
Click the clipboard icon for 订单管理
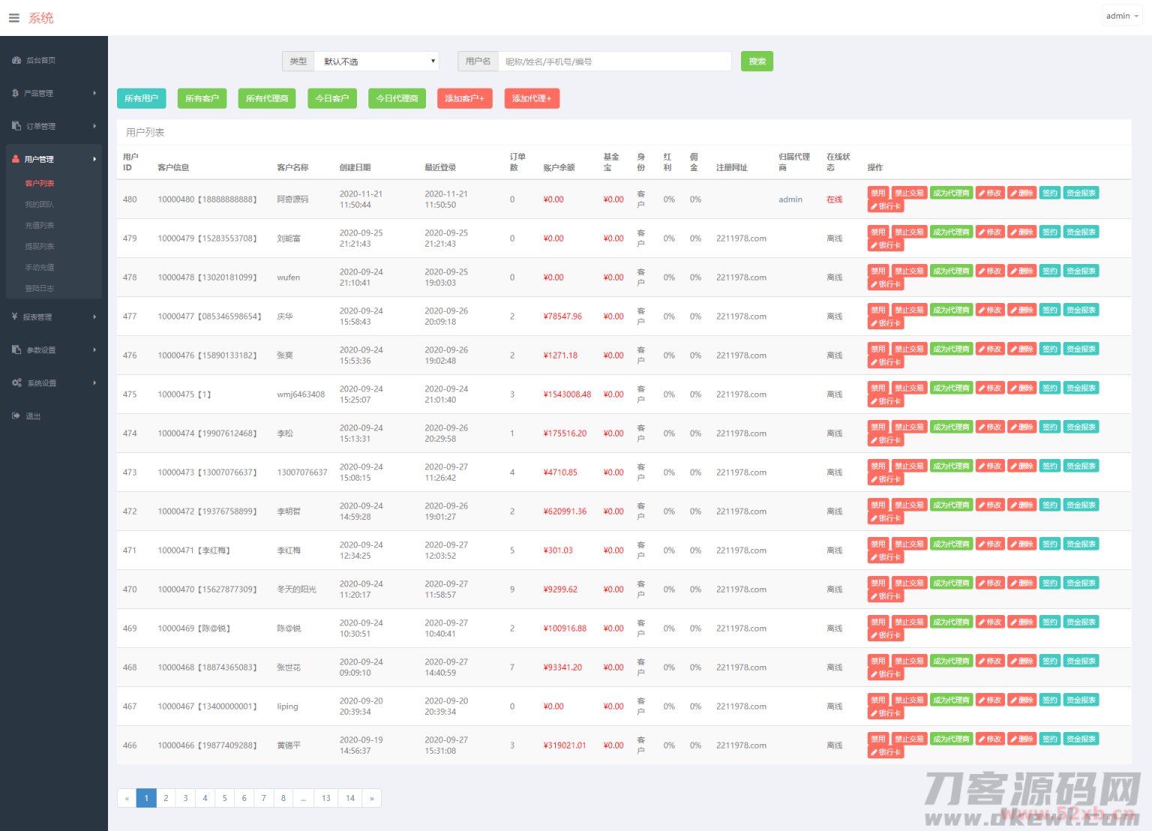pyautogui.click(x=16, y=126)
